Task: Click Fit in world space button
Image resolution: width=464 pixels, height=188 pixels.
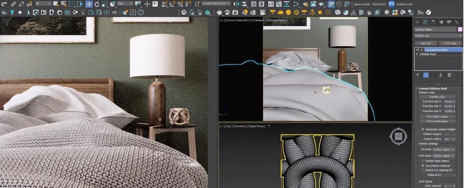Action: [437, 121]
